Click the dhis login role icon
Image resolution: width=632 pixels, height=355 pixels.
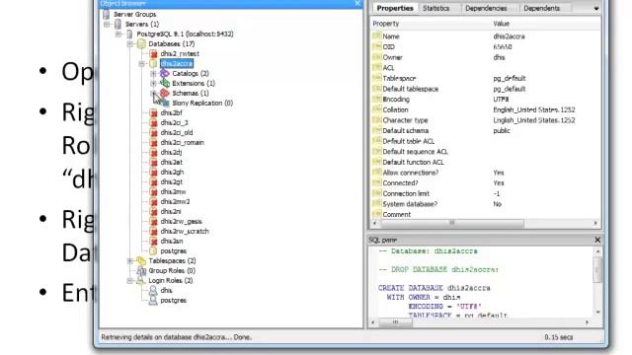(x=153, y=291)
